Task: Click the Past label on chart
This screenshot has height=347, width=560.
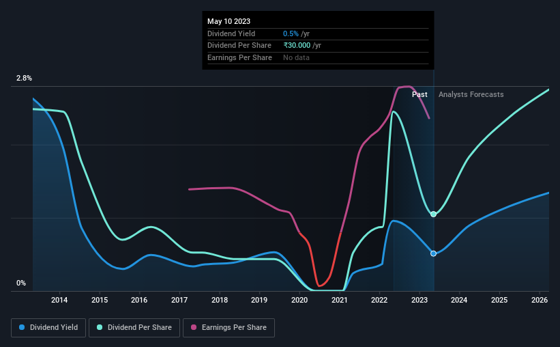Action: pos(419,94)
